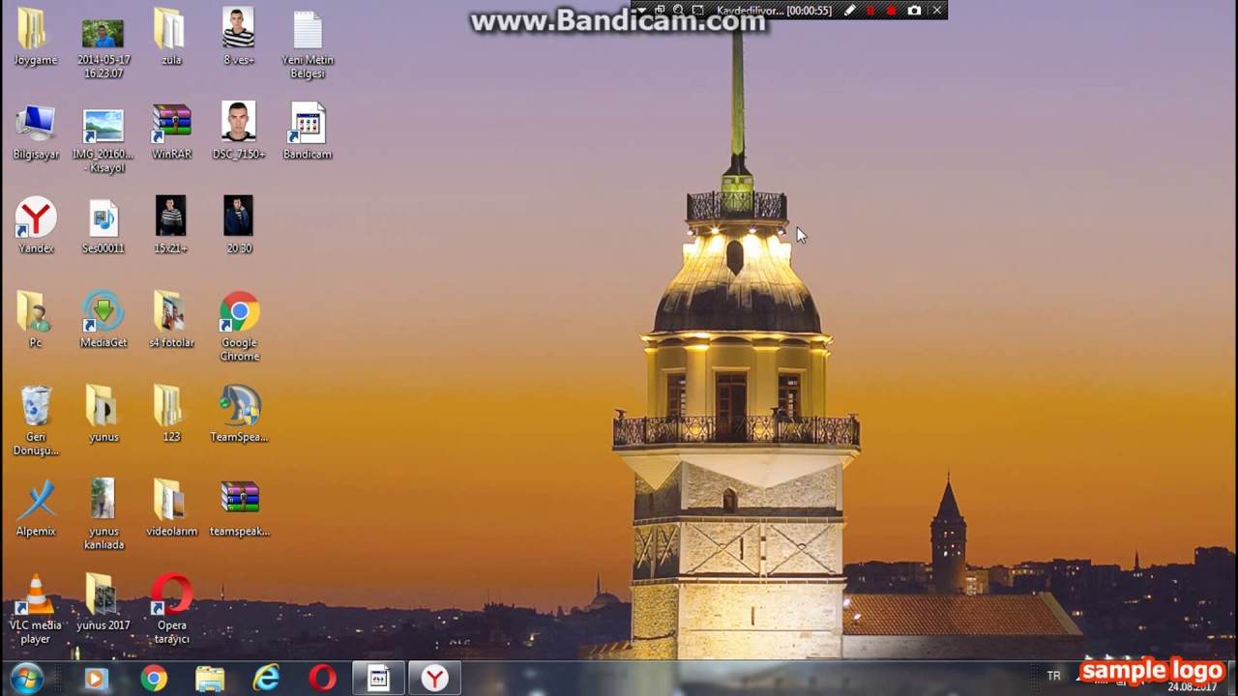Select the 8 ves+ image file
This screenshot has height=696, width=1238.
point(239,37)
